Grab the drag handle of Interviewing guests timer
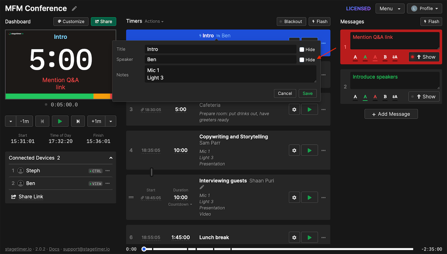447x254 pixels. (131, 197)
